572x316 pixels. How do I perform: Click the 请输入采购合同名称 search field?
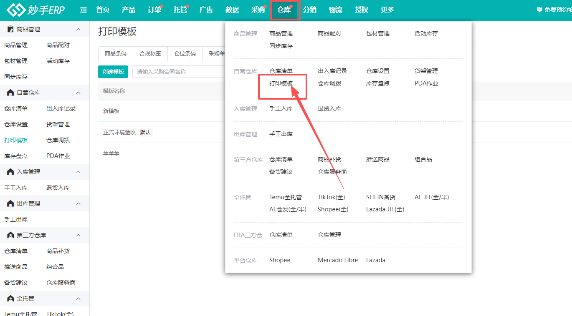coord(179,72)
